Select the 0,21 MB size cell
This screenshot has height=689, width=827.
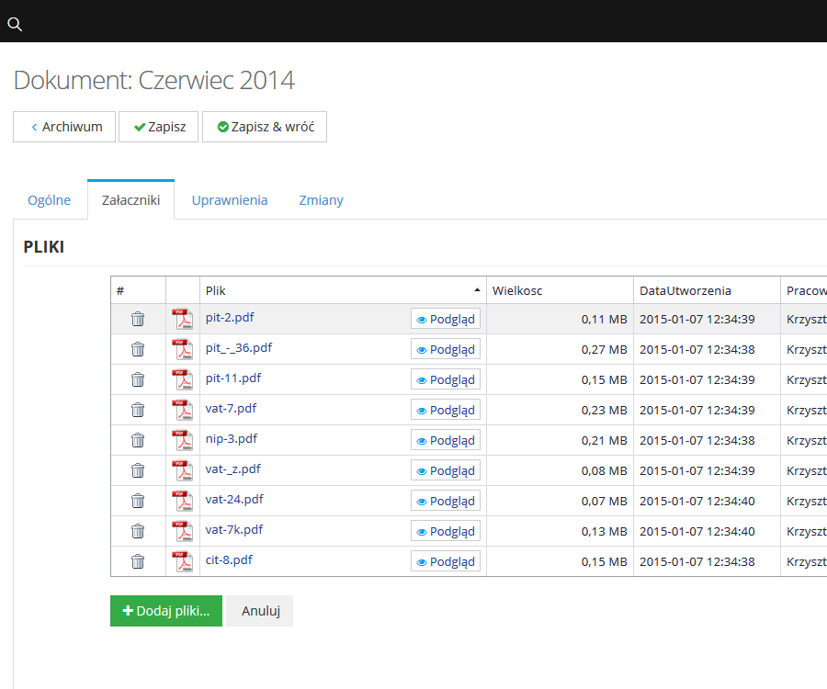(x=560, y=440)
